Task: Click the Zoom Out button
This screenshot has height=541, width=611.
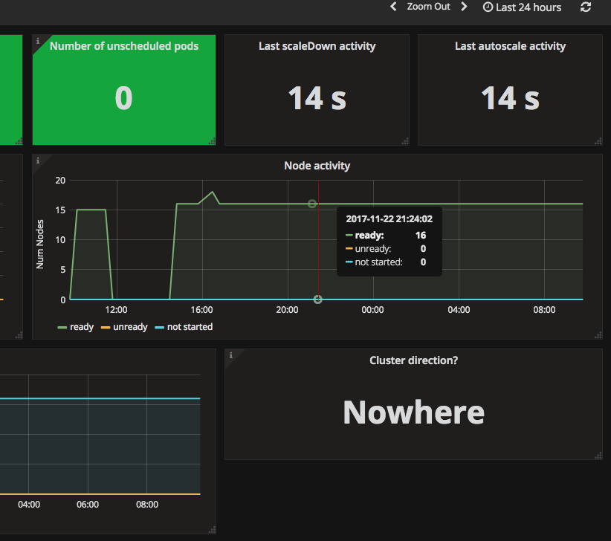Action: pyautogui.click(x=428, y=7)
